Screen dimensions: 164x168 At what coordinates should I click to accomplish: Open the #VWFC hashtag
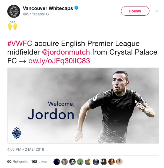point(20,43)
